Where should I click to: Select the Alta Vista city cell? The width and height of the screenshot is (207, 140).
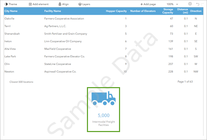click(10, 49)
